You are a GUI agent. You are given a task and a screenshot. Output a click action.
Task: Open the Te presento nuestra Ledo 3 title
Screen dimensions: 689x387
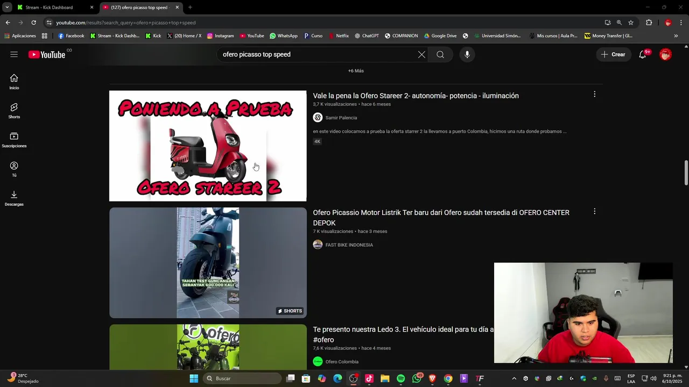(x=403, y=334)
